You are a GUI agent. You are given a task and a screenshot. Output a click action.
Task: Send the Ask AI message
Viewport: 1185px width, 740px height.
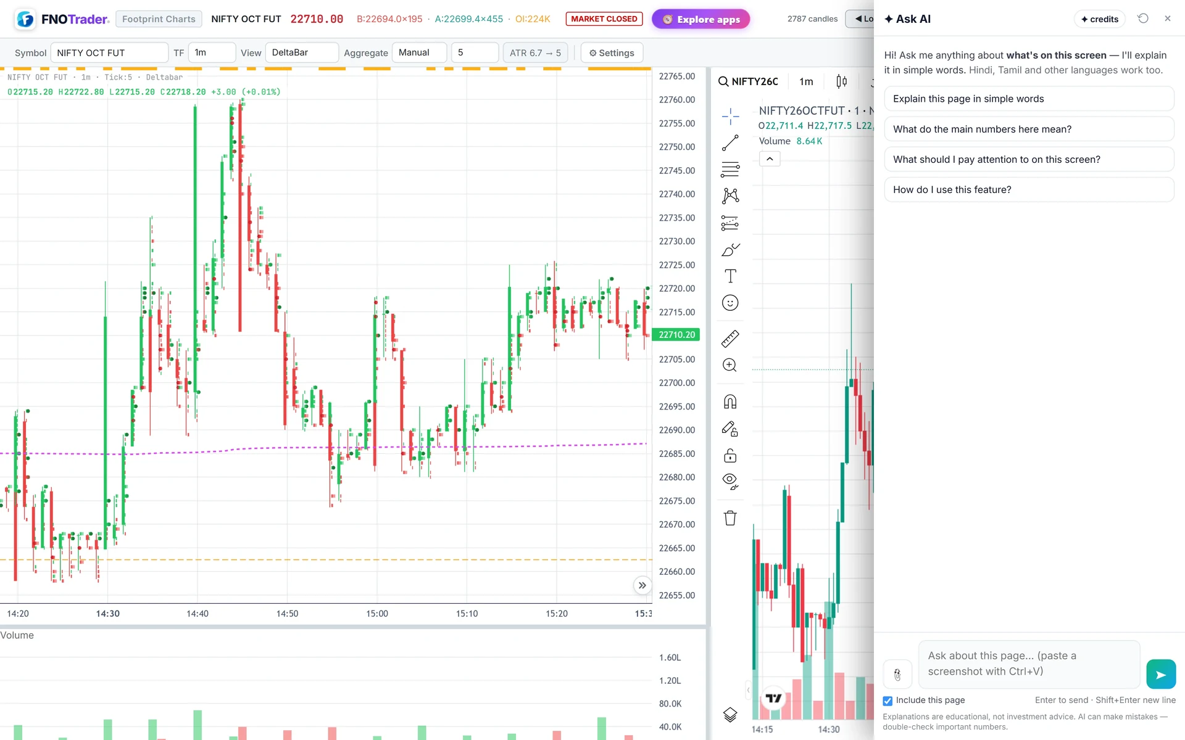[x=1161, y=674]
